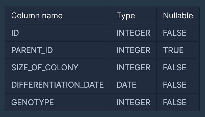Click the "Column name" header cell
Screen dimensions: 205x117
click(x=37, y=16)
